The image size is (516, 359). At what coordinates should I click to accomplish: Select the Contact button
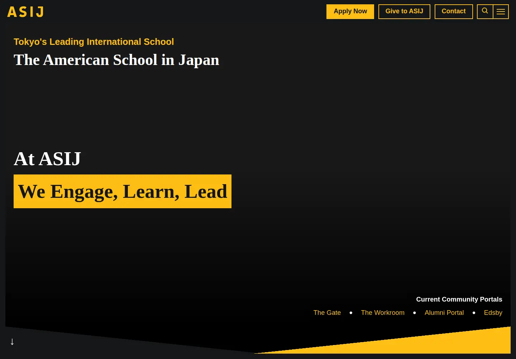point(454,11)
